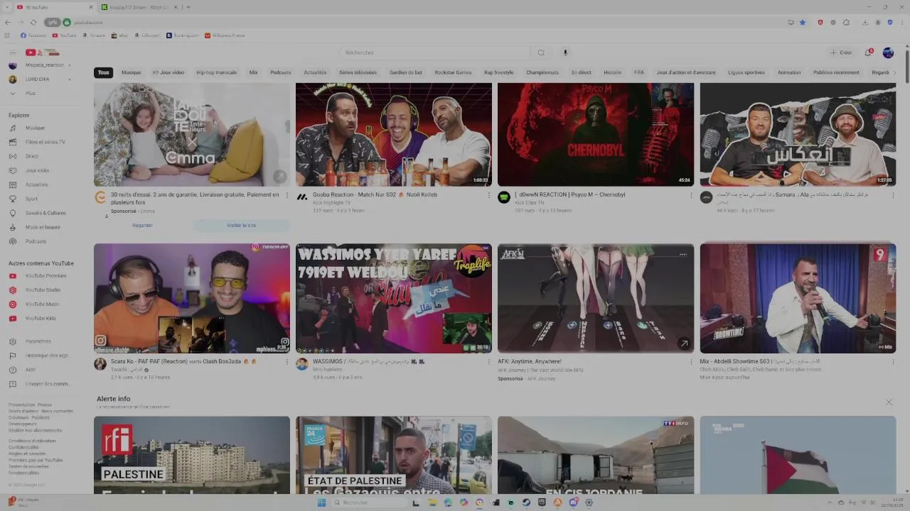Open Actualités in the sidebar

(36, 185)
